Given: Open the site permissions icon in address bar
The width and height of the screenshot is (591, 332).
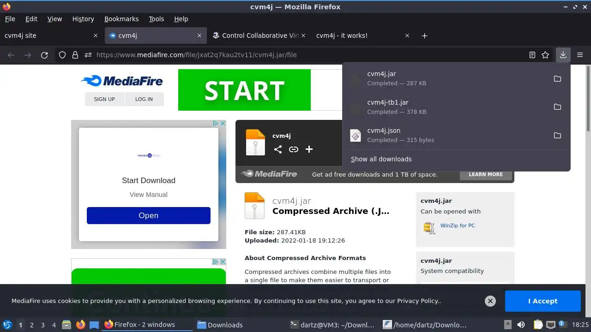Looking at the screenshot, I should tap(88, 55).
